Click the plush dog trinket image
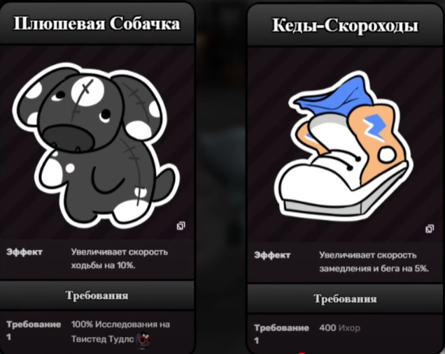445x354 pixels. pyautogui.click(x=96, y=145)
